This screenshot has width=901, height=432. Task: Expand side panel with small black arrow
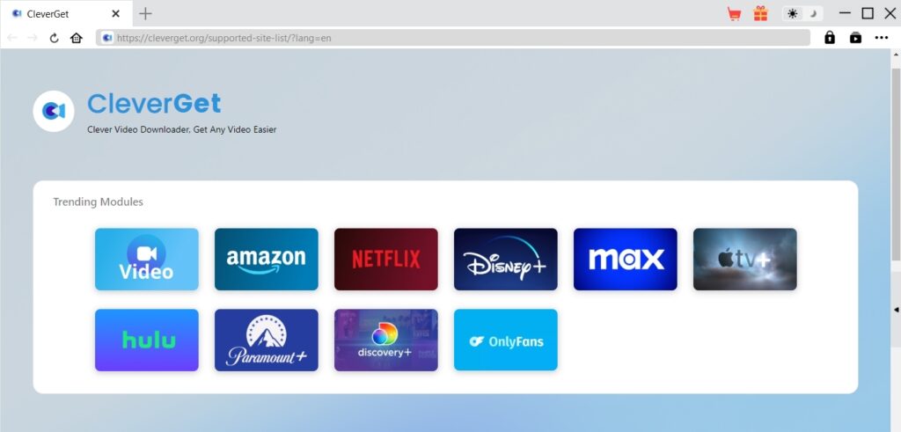click(x=896, y=310)
